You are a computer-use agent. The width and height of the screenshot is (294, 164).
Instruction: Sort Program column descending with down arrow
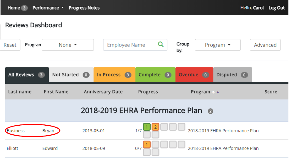point(218,92)
